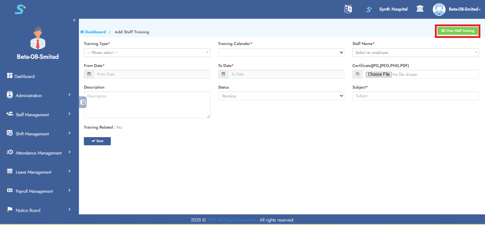This screenshot has height=225, width=485.
Task: Click the From Date calendar icon
Action: coord(89,74)
